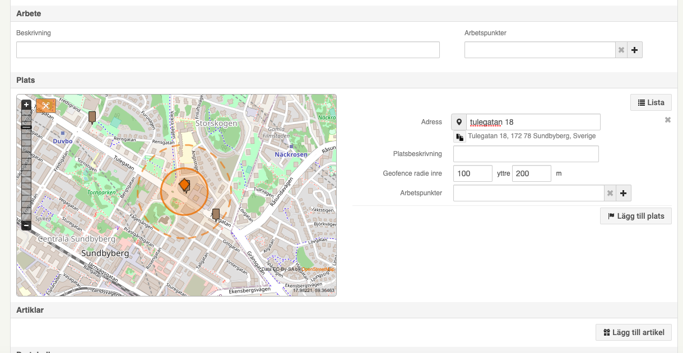Open the Lista view button

(x=651, y=102)
